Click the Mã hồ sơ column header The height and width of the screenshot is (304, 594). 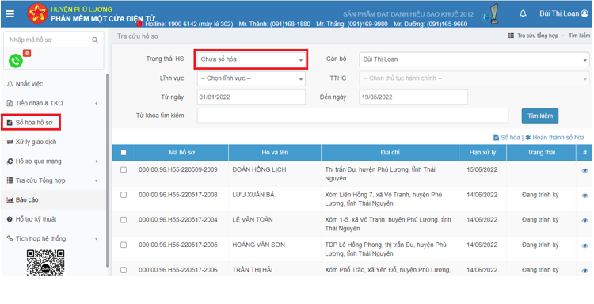pyautogui.click(x=181, y=153)
